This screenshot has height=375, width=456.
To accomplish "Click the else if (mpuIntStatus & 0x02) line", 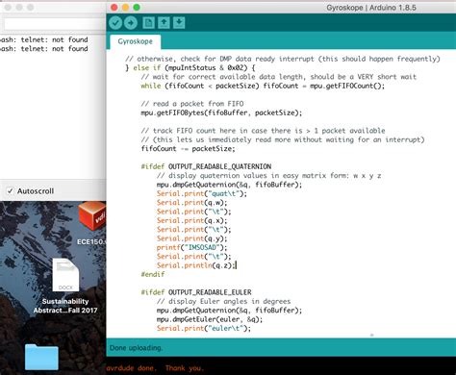I will tap(190, 68).
